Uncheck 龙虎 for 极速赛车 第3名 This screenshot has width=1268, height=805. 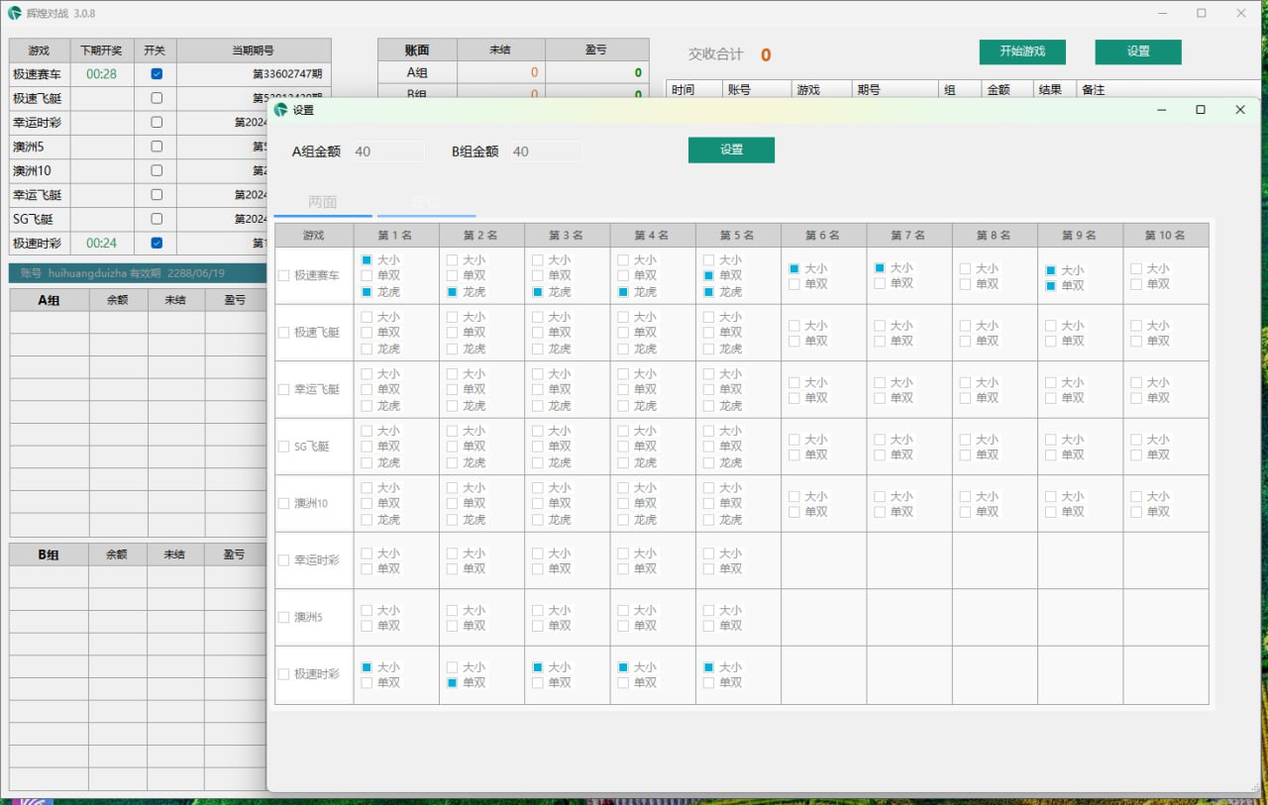coord(538,292)
